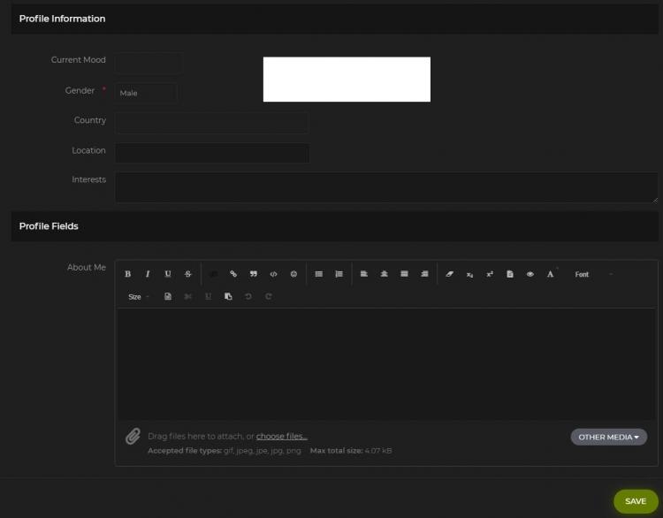This screenshot has height=518, width=663.
Task: Toggle bold formatting in About Me editor
Action: (127, 274)
